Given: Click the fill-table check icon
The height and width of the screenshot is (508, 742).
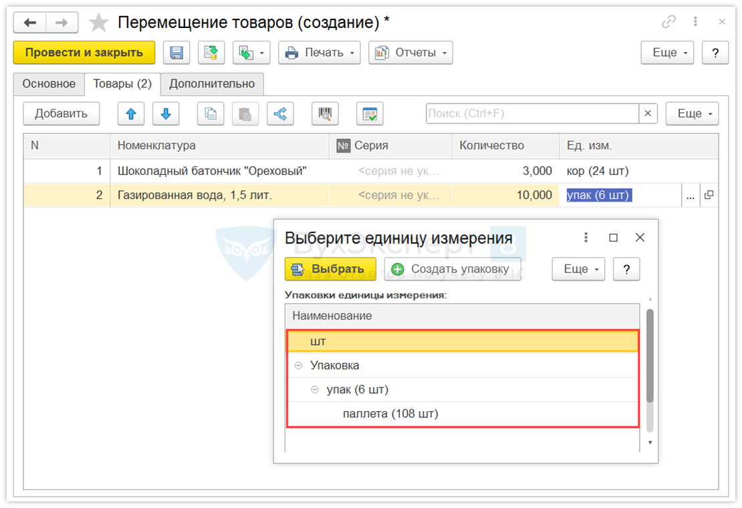Looking at the screenshot, I should [x=370, y=113].
